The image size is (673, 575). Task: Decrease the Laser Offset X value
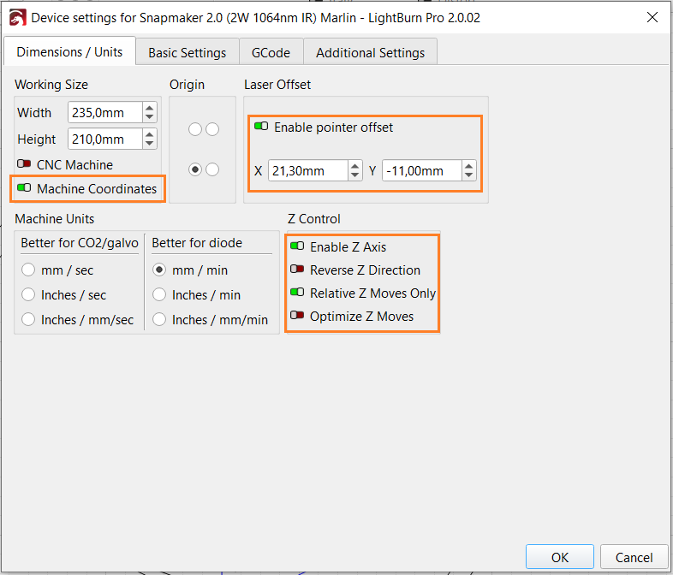pyautogui.click(x=354, y=175)
